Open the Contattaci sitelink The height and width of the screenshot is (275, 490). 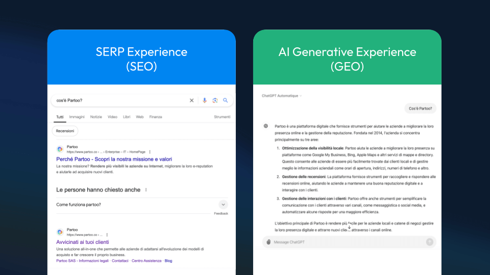[120, 261]
